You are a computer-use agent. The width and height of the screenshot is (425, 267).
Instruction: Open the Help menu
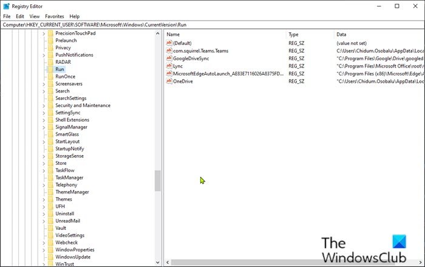tap(74, 16)
